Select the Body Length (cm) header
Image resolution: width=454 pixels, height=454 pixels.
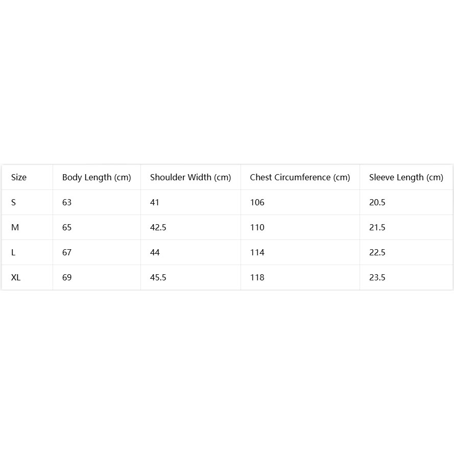97,177
